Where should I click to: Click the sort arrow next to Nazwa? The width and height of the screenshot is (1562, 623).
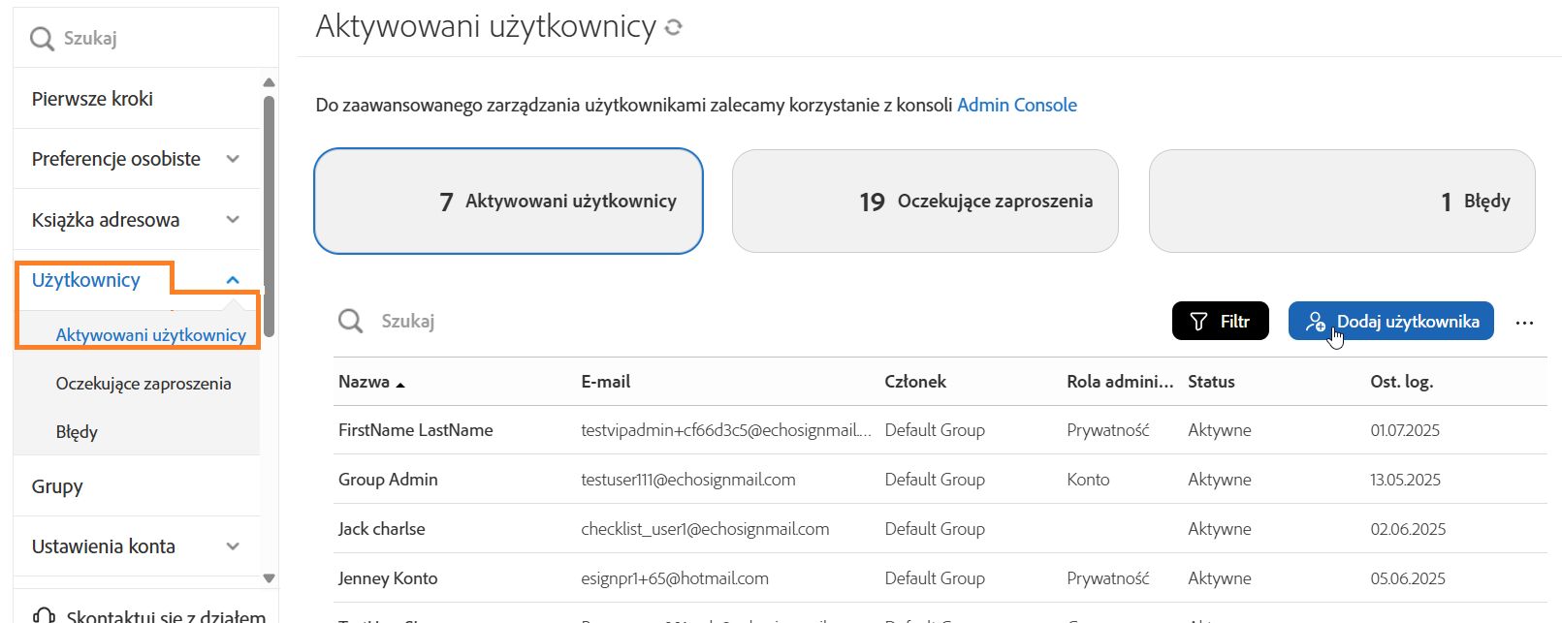coord(400,385)
